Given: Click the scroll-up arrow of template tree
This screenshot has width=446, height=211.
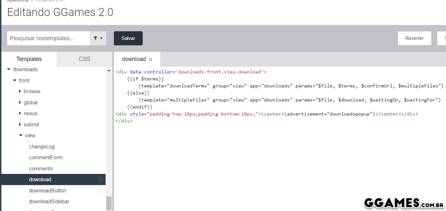Looking at the screenshot, I should click(109, 71).
